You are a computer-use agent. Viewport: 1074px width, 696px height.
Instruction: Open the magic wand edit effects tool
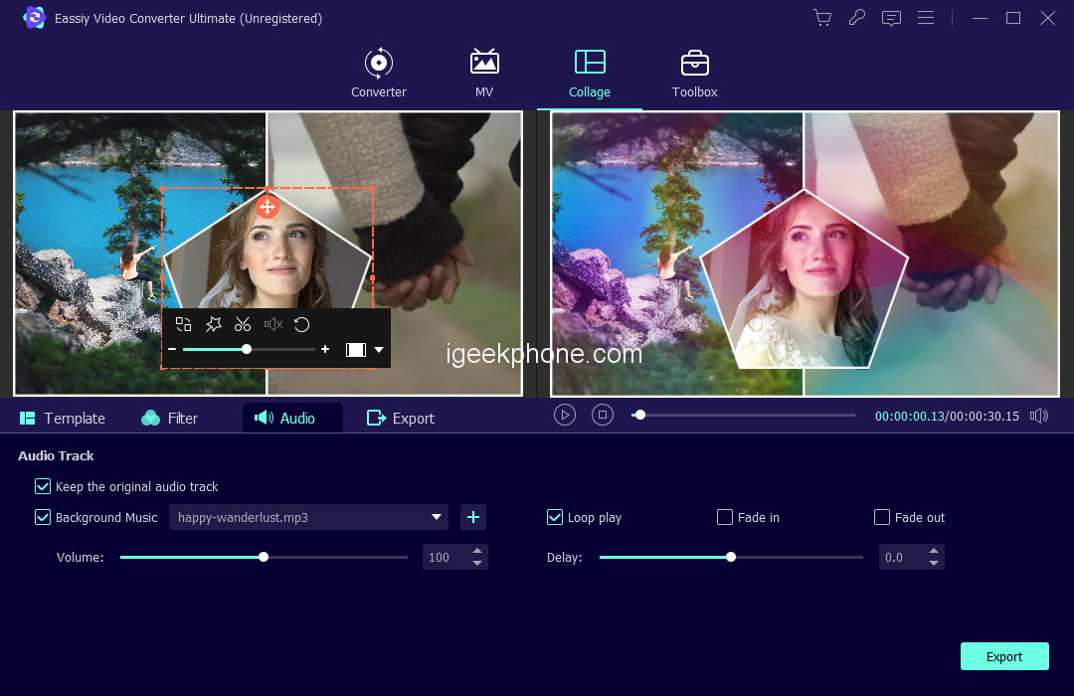[213, 324]
